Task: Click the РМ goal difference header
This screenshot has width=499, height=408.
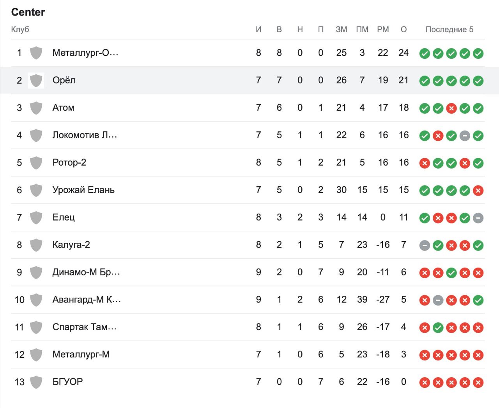Action: [x=383, y=29]
